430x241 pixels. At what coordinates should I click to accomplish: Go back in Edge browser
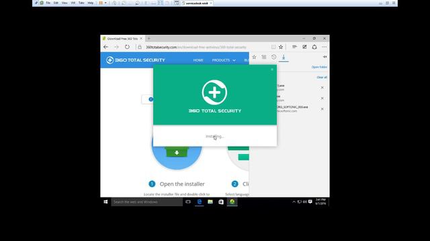(106, 47)
